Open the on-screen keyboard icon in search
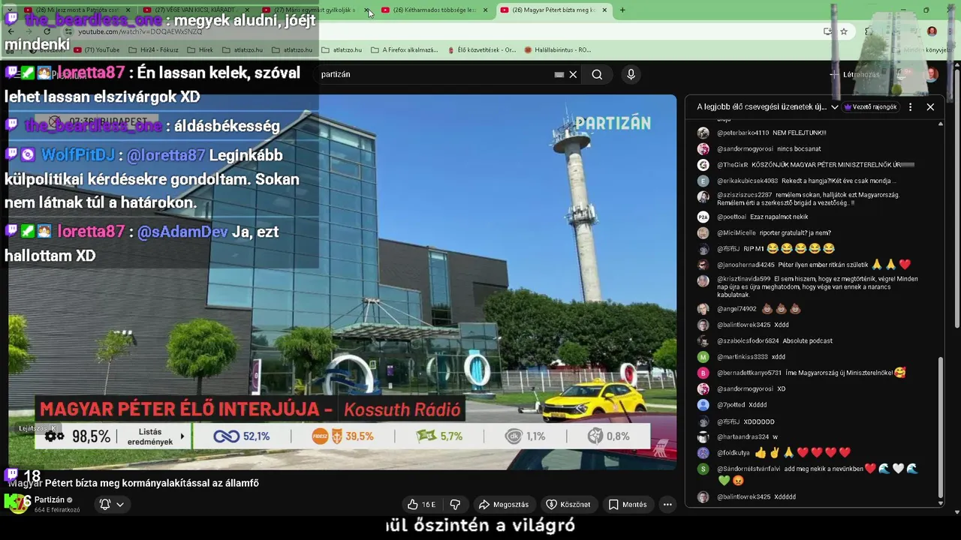The height and width of the screenshot is (540, 961). click(559, 74)
